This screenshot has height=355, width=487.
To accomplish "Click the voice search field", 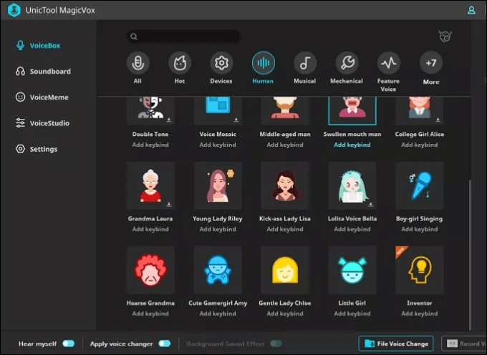I will point(183,37).
